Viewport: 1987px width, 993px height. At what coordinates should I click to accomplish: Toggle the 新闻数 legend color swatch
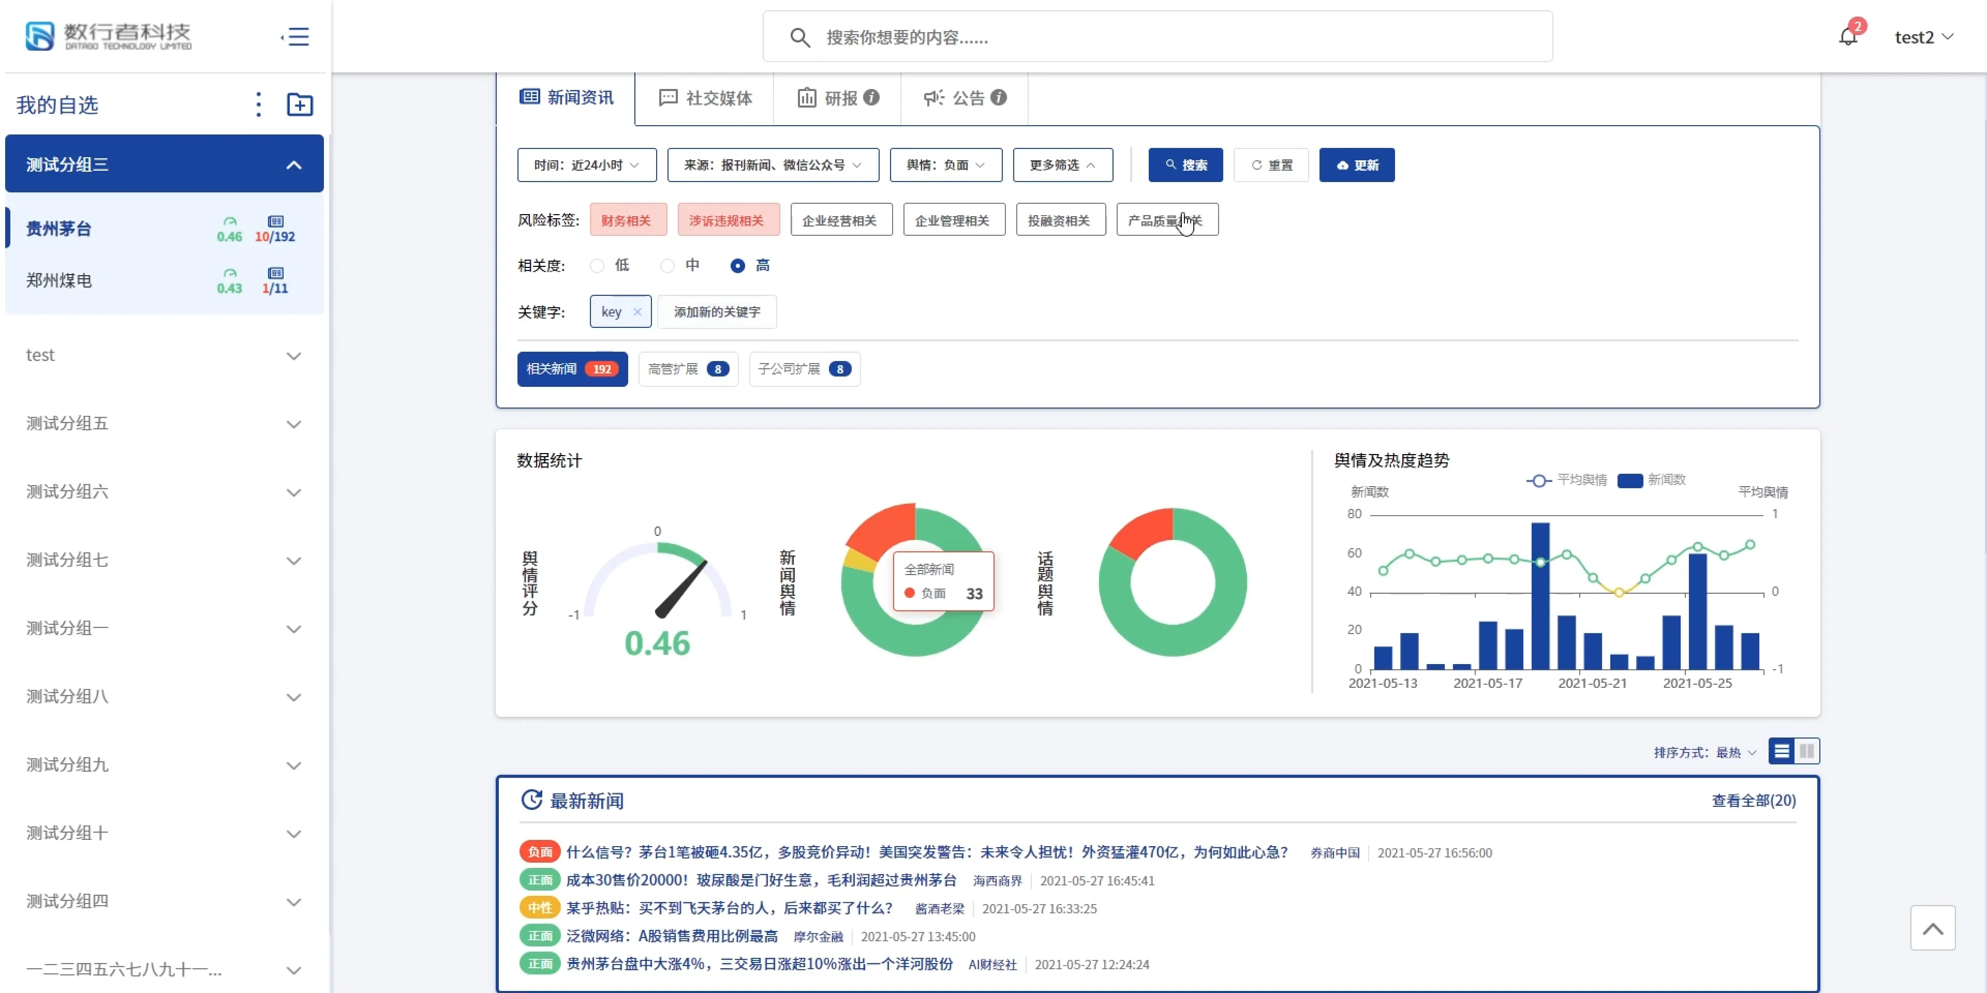(x=1630, y=480)
